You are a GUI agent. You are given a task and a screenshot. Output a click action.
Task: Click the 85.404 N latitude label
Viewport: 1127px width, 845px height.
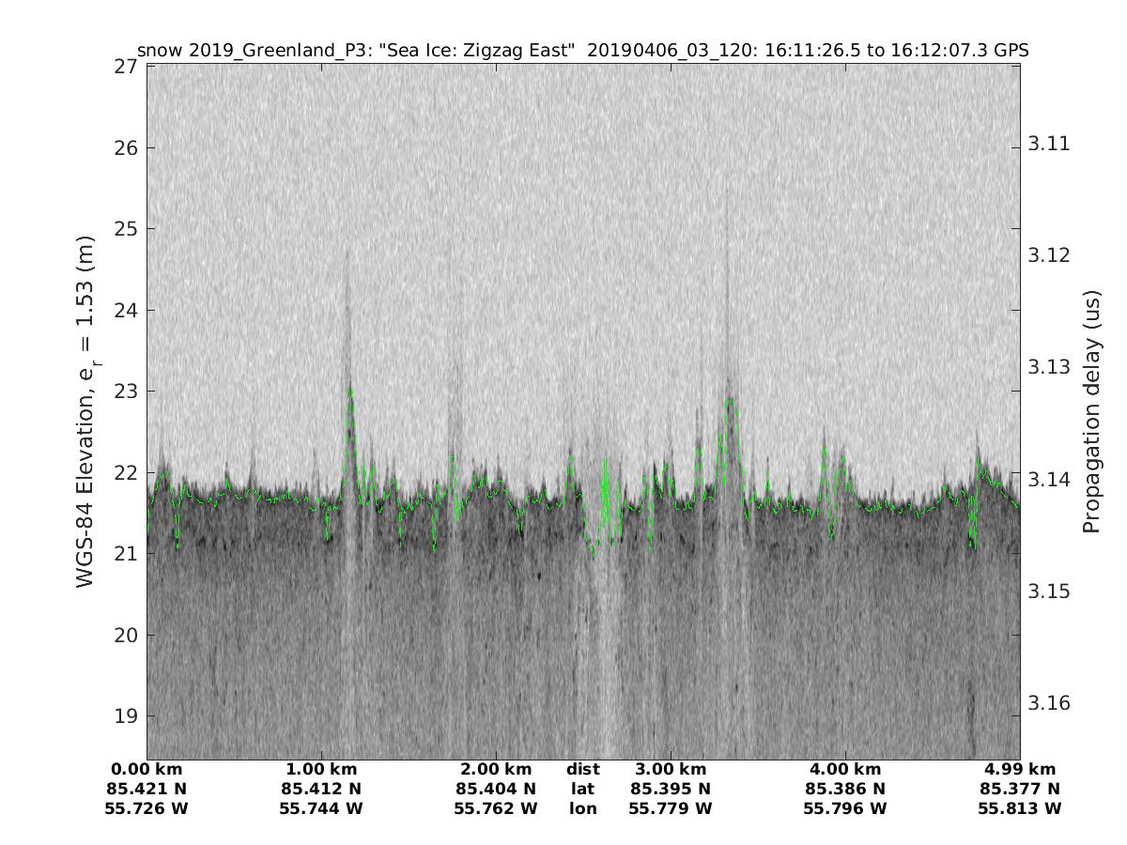[496, 789]
